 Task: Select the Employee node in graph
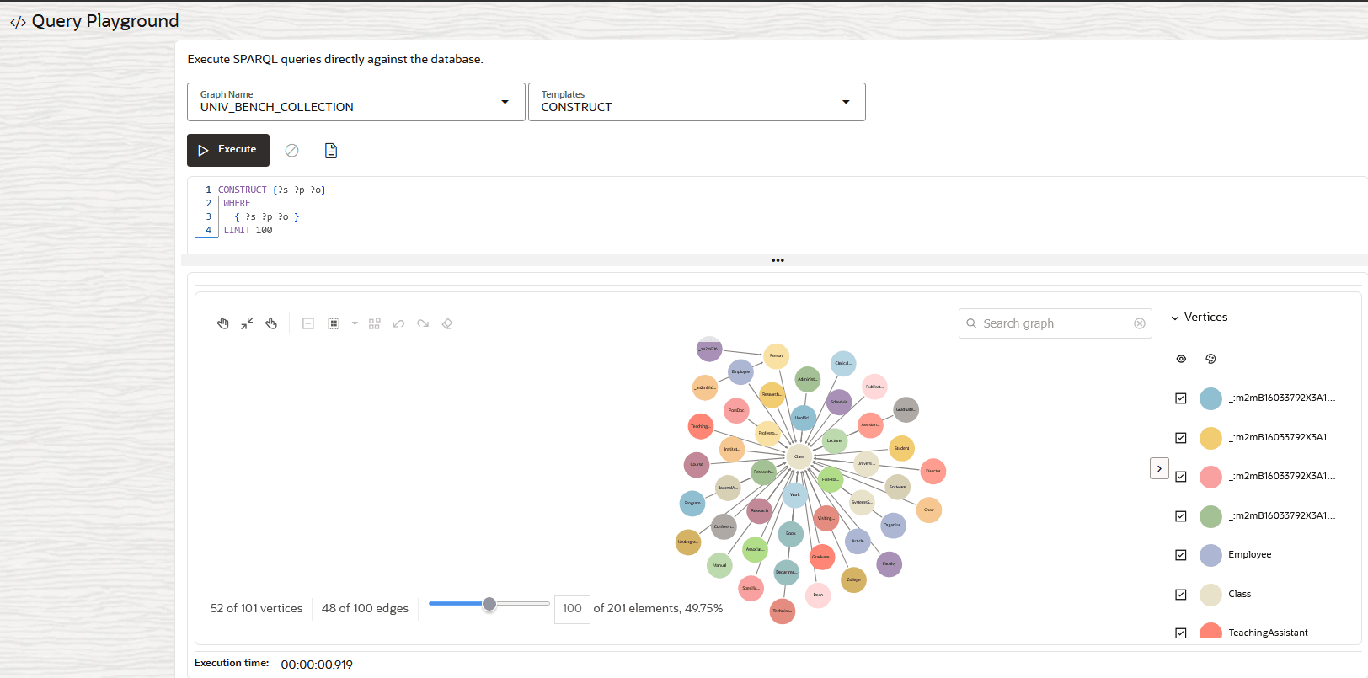(x=740, y=371)
